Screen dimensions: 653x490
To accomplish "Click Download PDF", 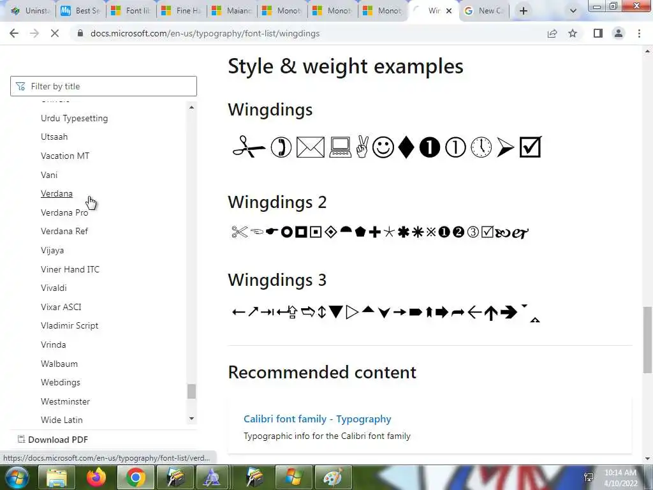I will point(53,440).
